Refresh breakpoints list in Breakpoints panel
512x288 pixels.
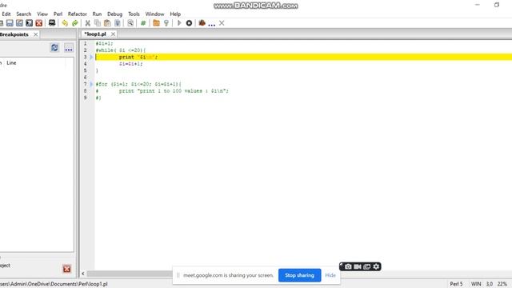click(x=54, y=48)
